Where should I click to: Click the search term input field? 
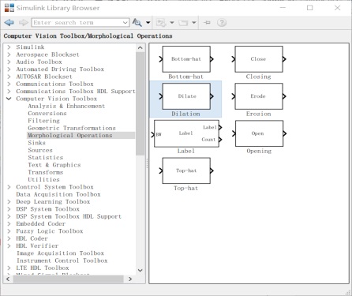77,23
